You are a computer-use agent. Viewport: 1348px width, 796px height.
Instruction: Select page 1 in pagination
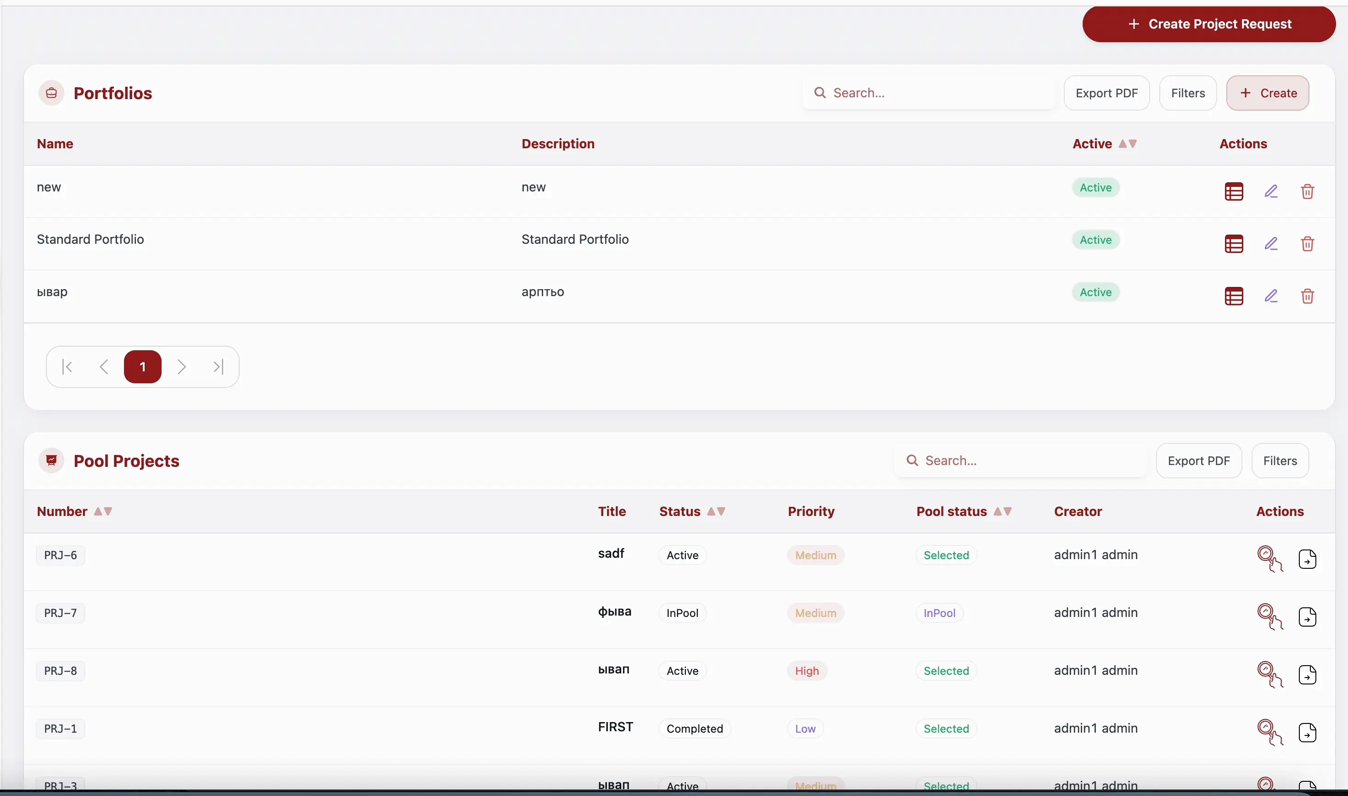click(142, 367)
